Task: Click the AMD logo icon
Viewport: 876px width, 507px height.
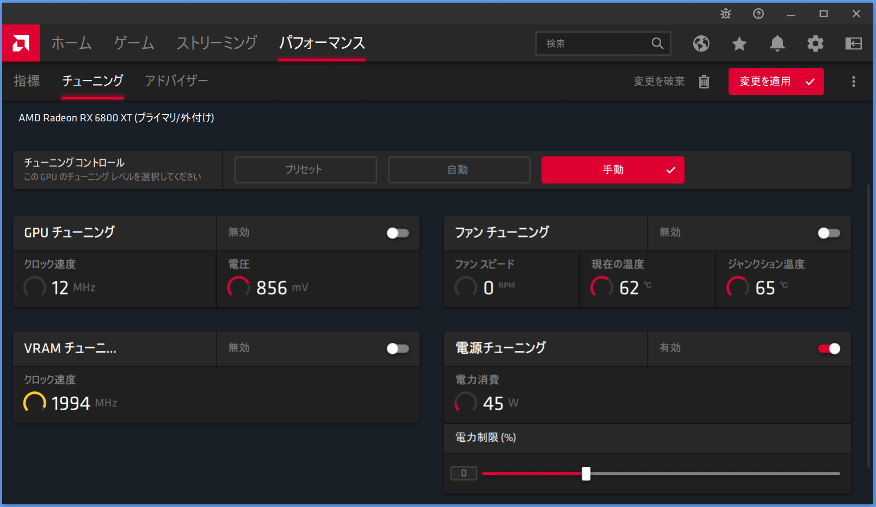Action: [21, 43]
